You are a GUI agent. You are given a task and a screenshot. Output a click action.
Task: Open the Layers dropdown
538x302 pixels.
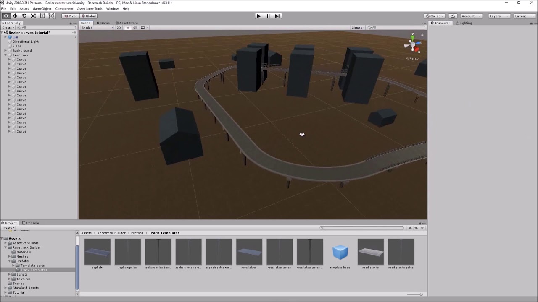click(499, 16)
